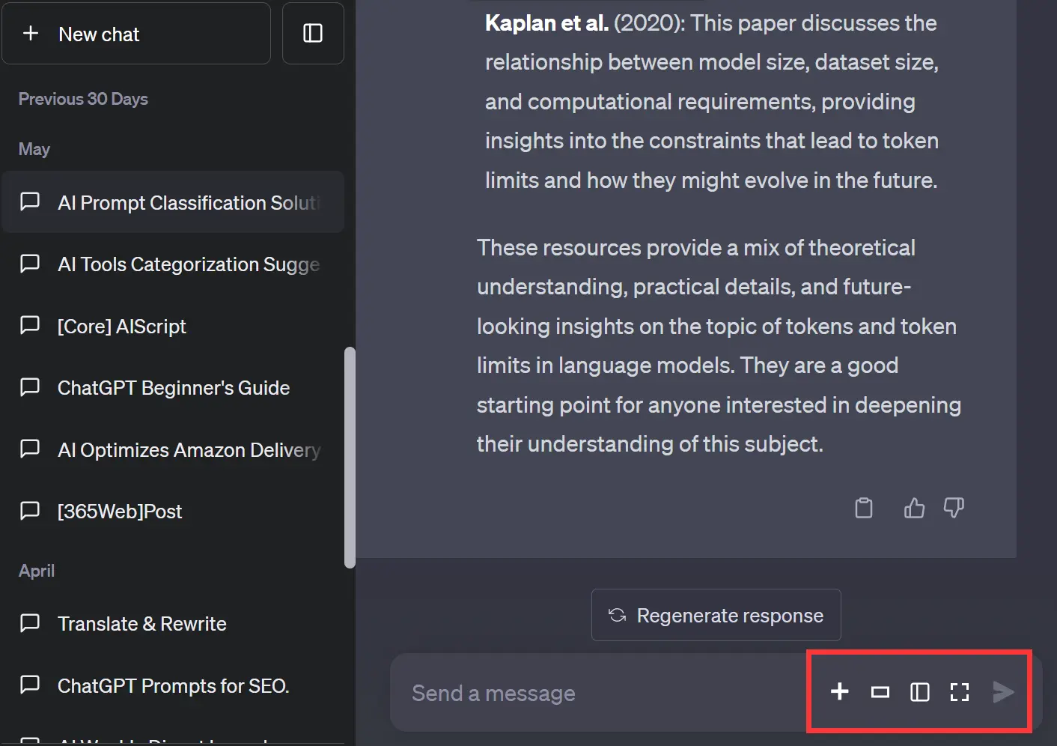Click the chat icon beside ChatGPT Beginner's Guide
Screen dimensions: 1057x746
[30, 386]
